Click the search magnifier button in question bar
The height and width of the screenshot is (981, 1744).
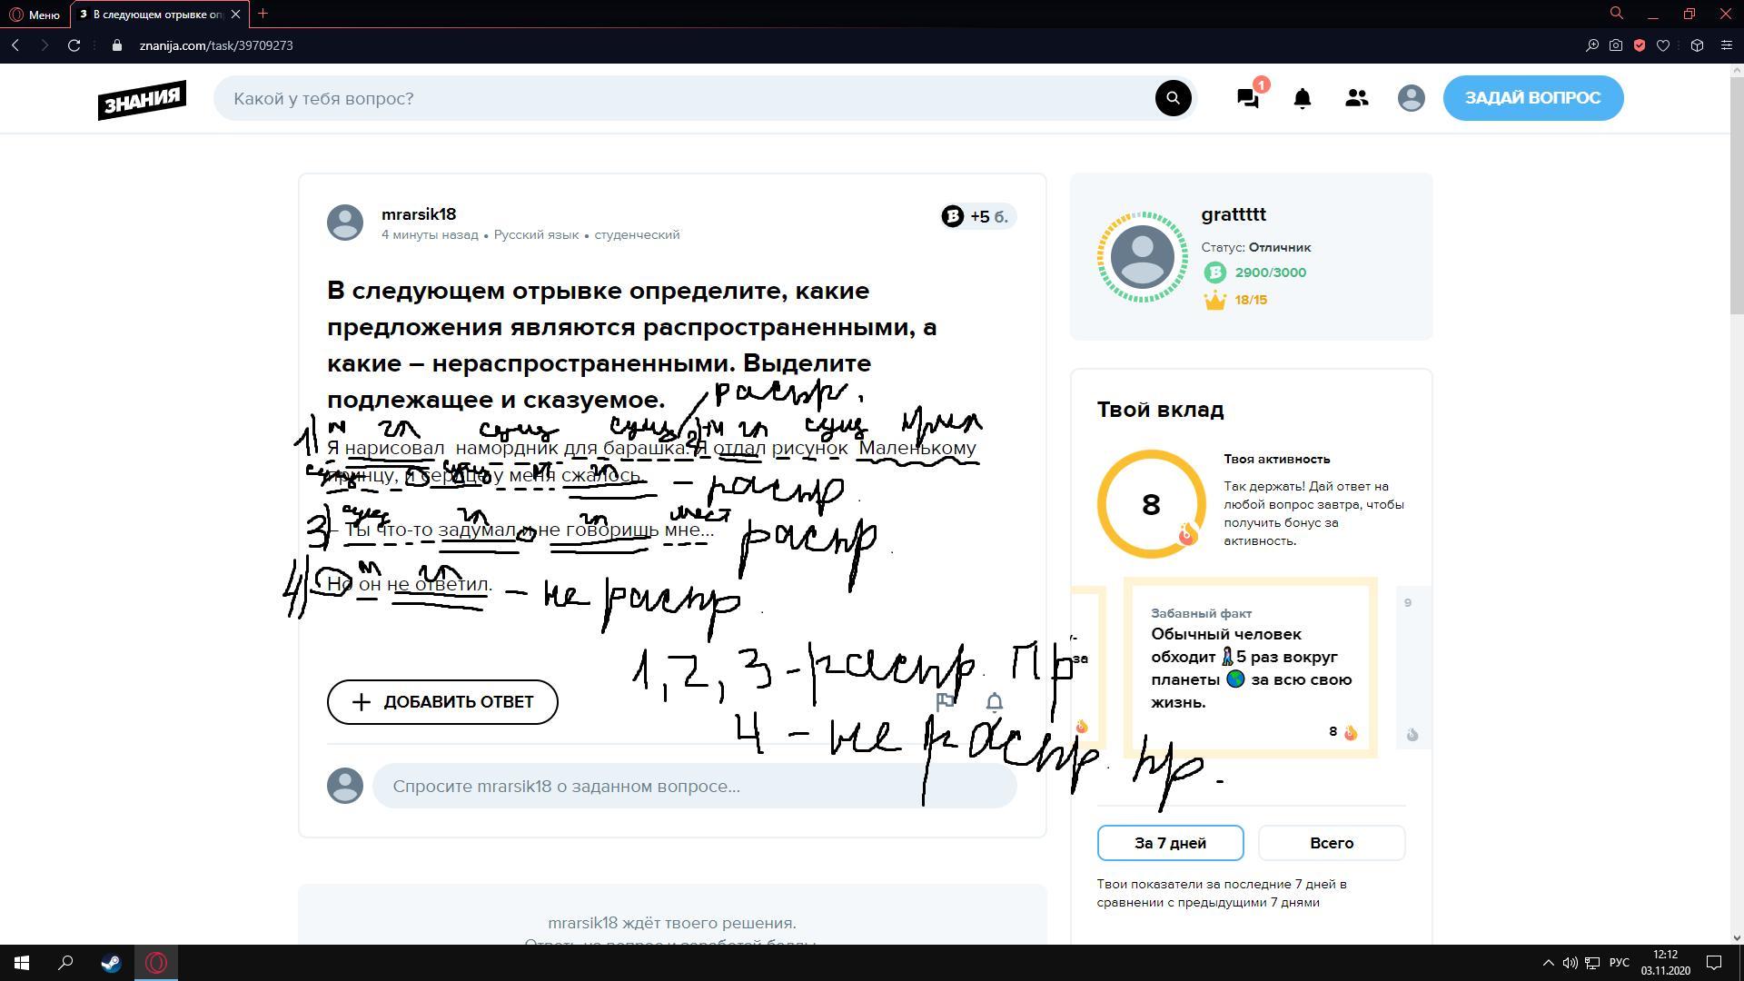click(1173, 98)
